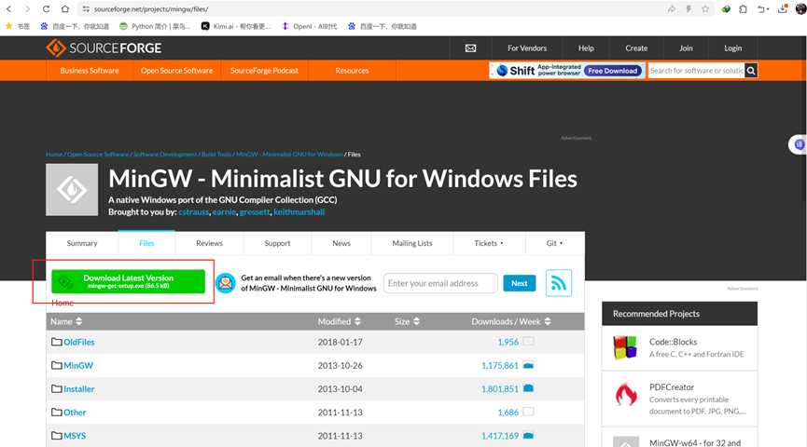This screenshot has height=447, width=807.
Task: Click the search magnifier button
Action: coord(751,71)
